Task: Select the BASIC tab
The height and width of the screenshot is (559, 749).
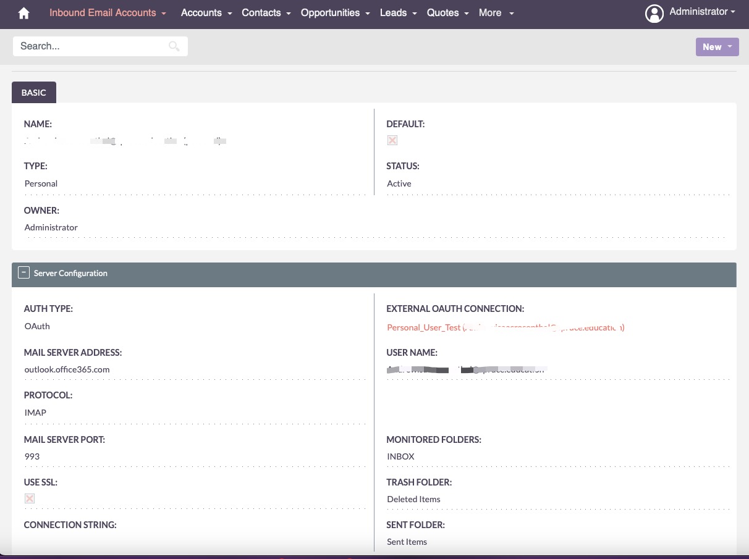Action: (x=34, y=93)
